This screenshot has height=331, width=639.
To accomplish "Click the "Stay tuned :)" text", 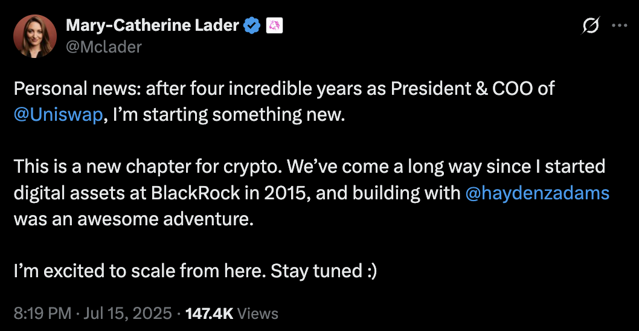I will point(324,271).
